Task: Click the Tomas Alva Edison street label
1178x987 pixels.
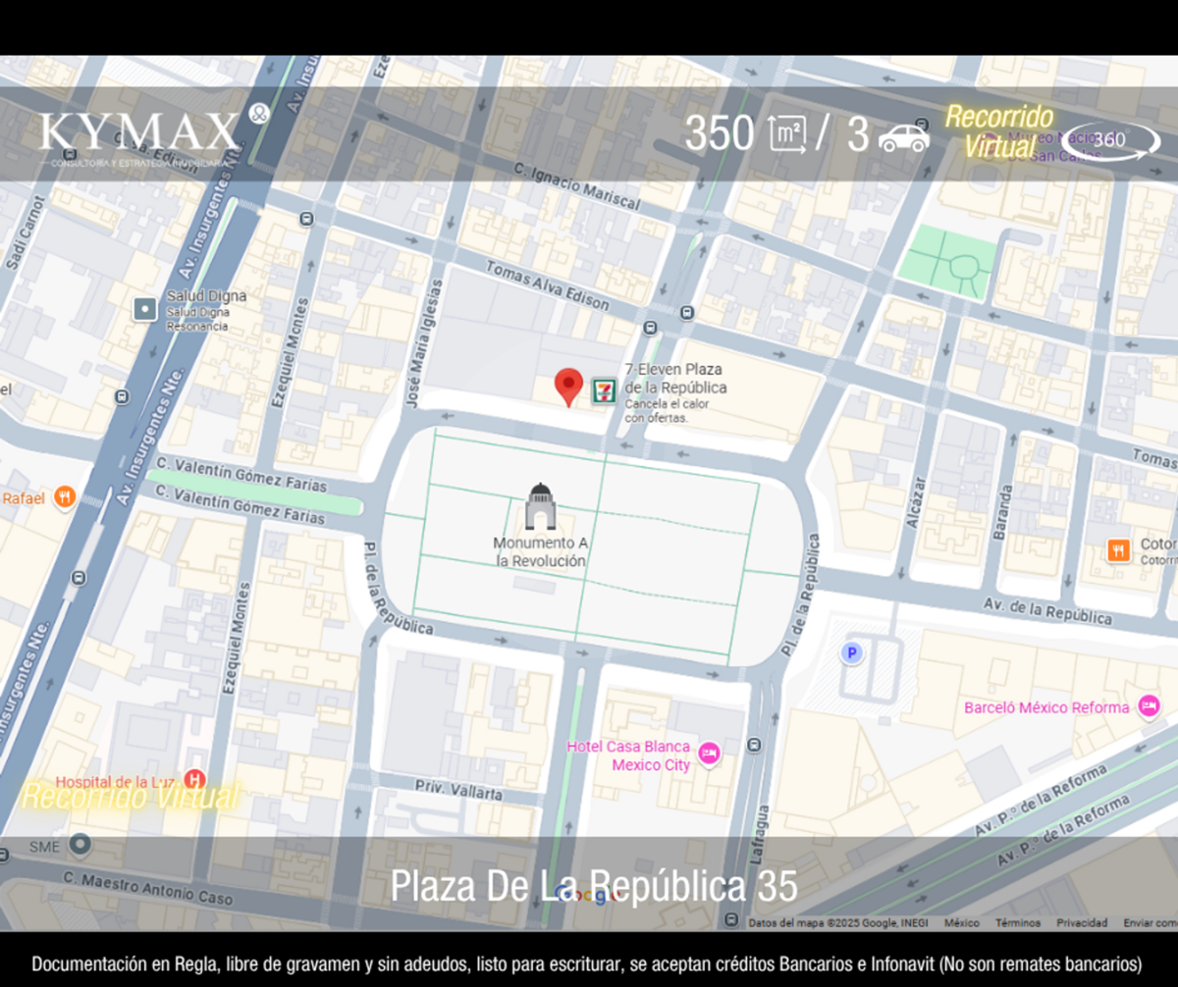Action: (546, 285)
